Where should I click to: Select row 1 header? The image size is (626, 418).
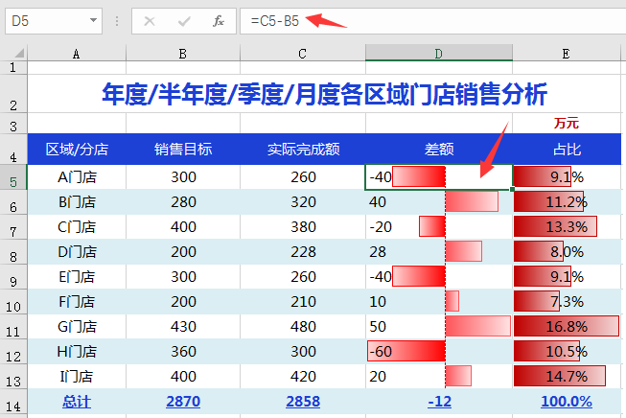pyautogui.click(x=13, y=67)
